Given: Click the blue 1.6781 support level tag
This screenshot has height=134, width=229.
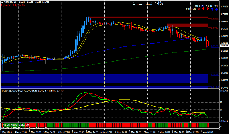Looking at the screenshot, I should 215,87.
